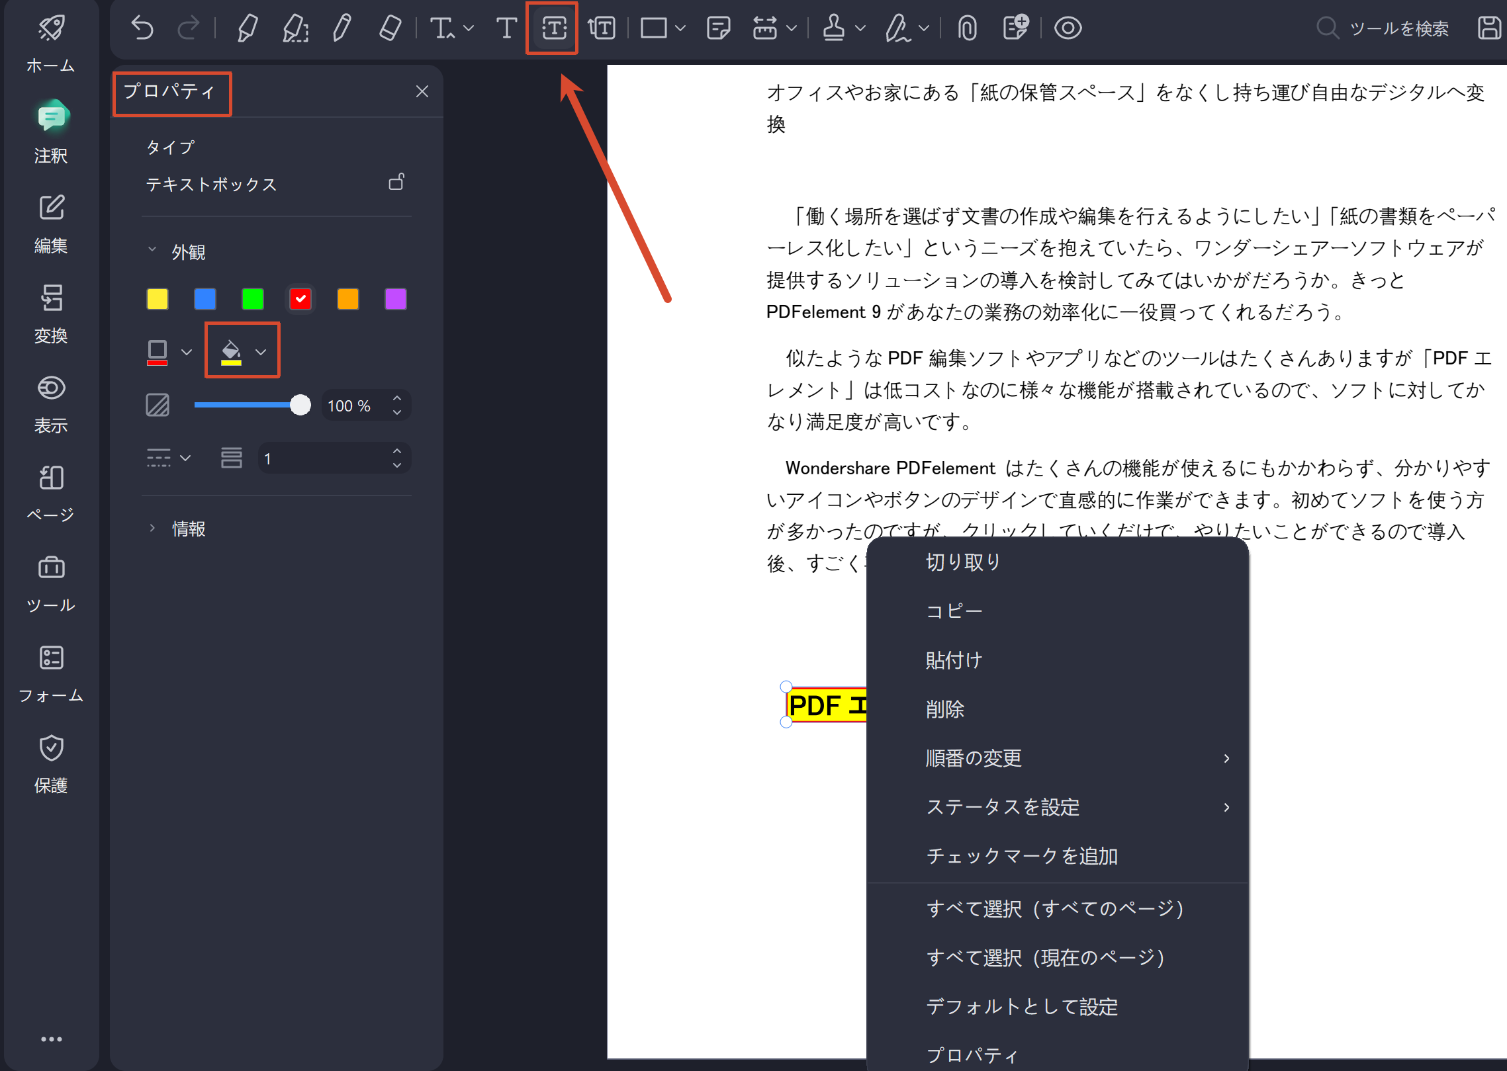The width and height of the screenshot is (1507, 1071).
Task: Pick the green color swatch
Action: 253,299
